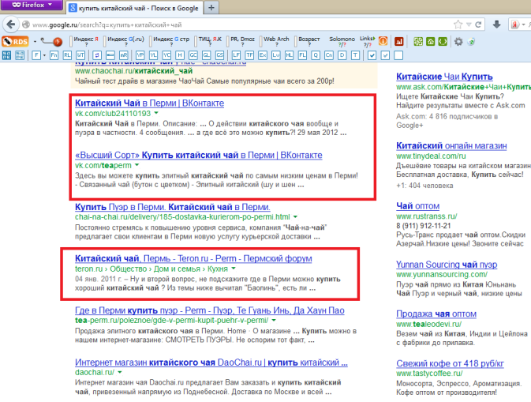Screen dimensions: 531x402
Task: Click the RDS bar logo button
Action: coord(15,42)
